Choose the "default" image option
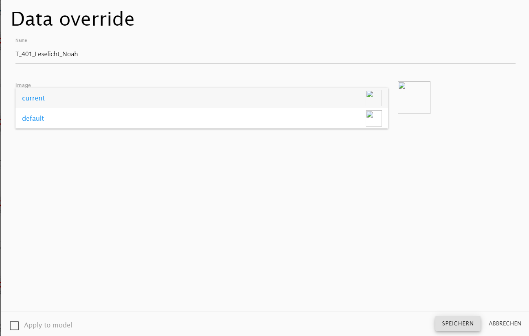Image resolution: width=529 pixels, height=336 pixels. 33,119
